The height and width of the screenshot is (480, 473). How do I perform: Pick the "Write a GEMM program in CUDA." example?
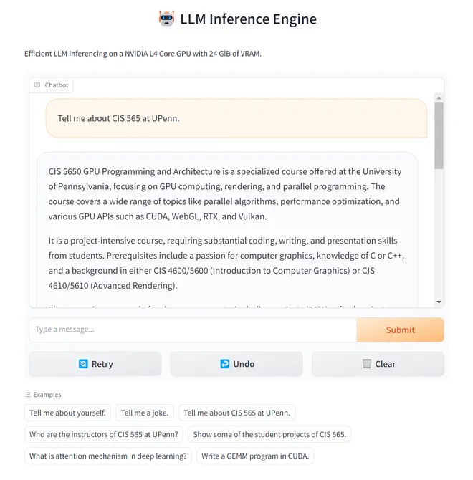pyautogui.click(x=254, y=456)
